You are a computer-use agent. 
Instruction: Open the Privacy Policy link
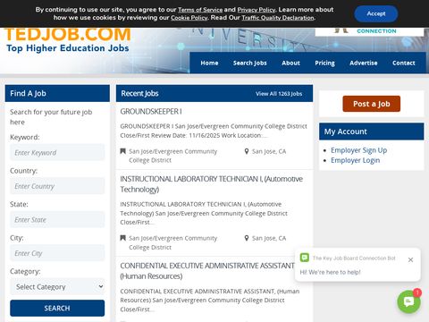click(257, 10)
